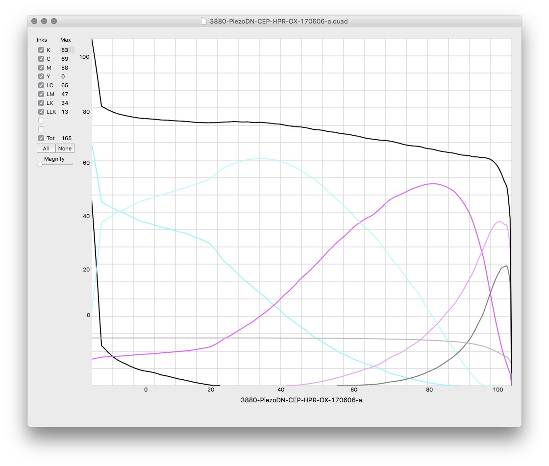Click the window title 3880-PiezoDN-CEP-HPR-OX-170606-a.quad
The width and height of the screenshot is (549, 466).
[x=279, y=21]
